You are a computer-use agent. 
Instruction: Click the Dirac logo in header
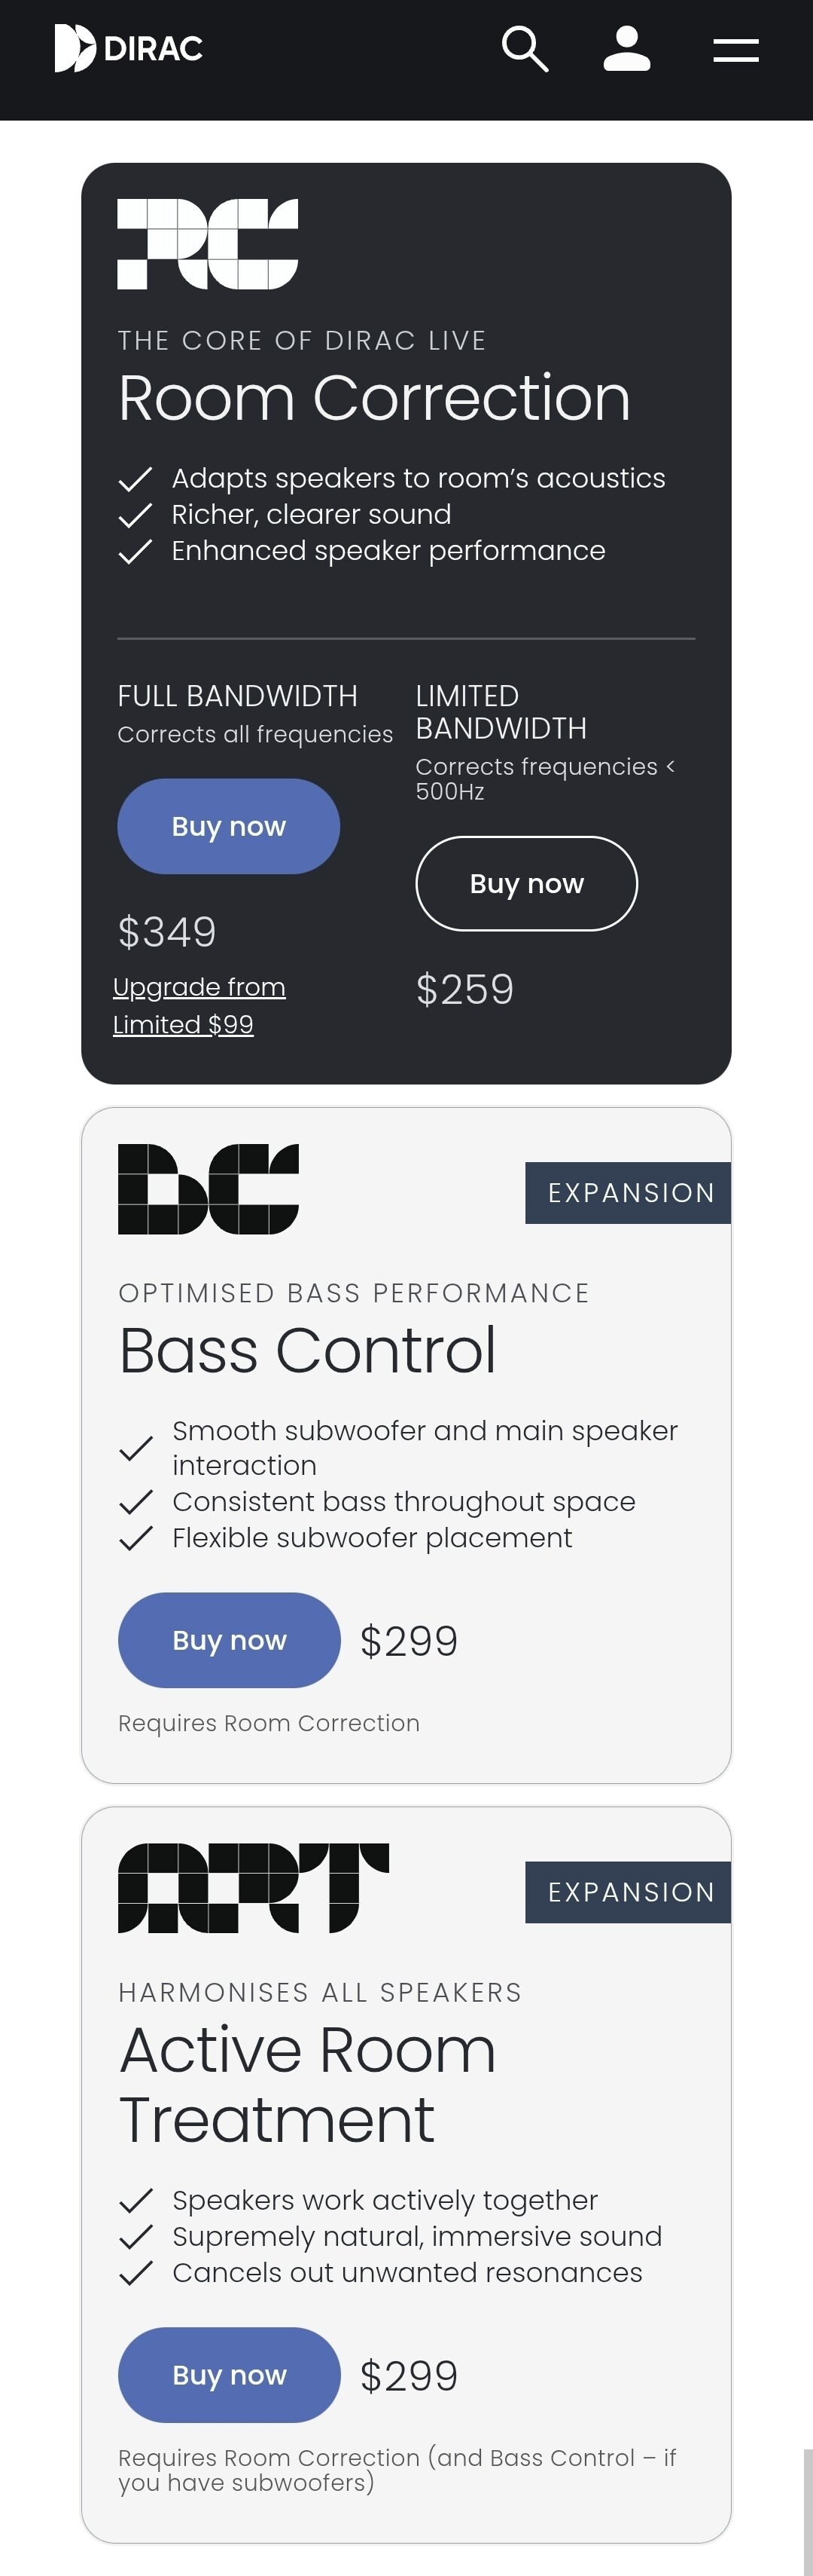[x=128, y=48]
